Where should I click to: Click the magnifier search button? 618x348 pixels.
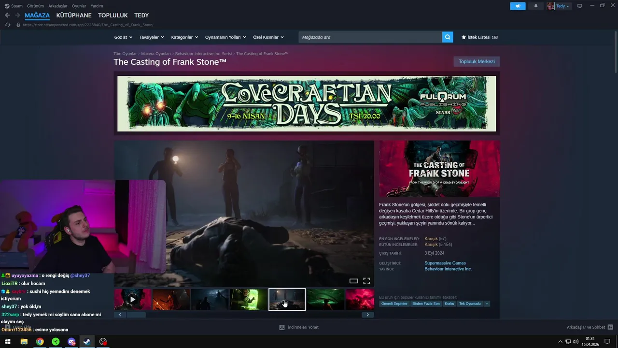tap(448, 37)
